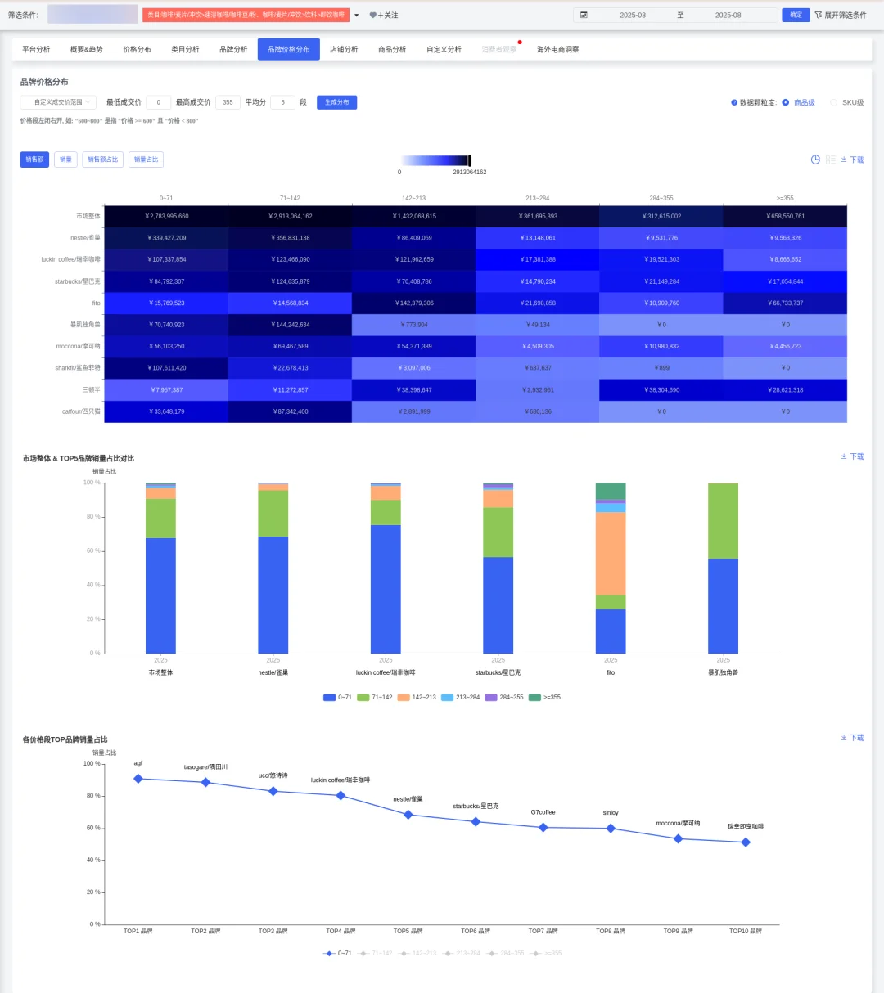
Task: Click the red category filter tag
Action: (x=246, y=16)
